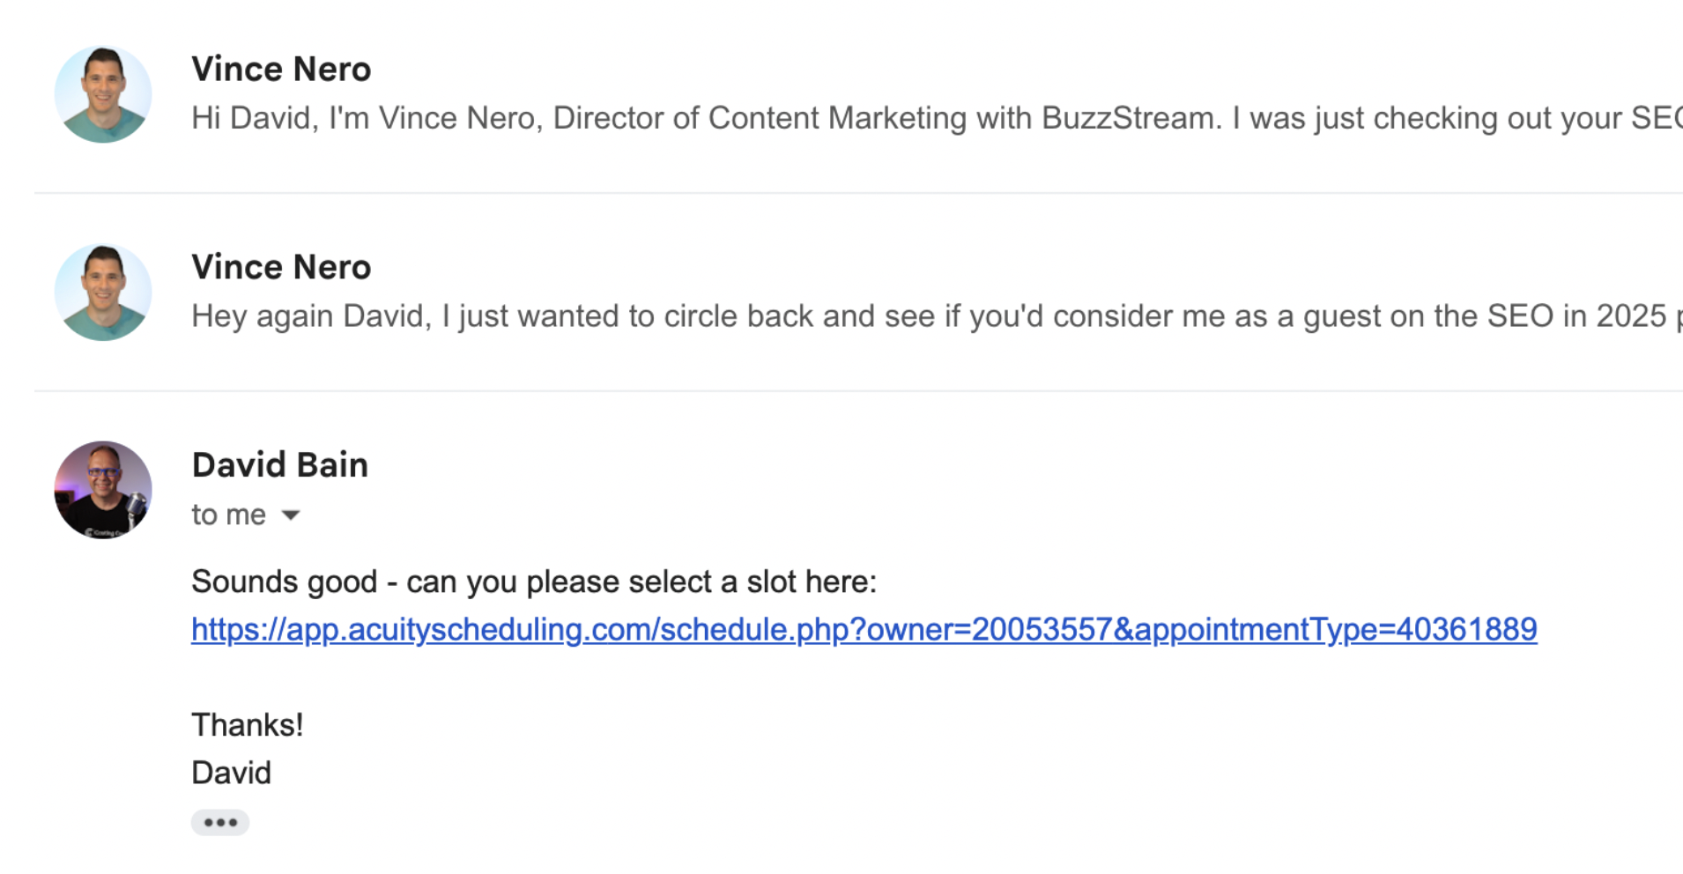Select the first Vince Nero sender name

(280, 69)
